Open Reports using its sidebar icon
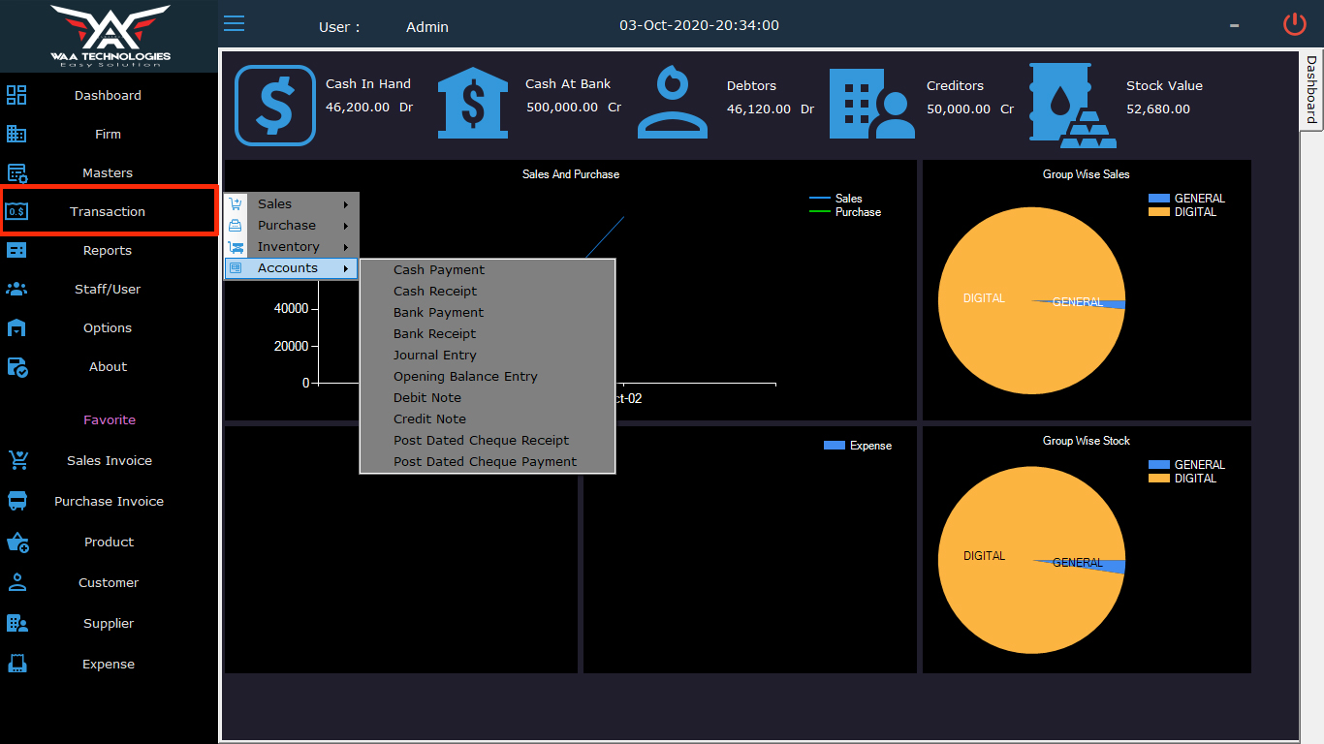Screen dimensions: 1324x744 point(17,250)
